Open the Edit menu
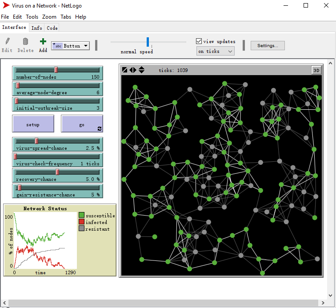336x308 pixels. [17, 17]
